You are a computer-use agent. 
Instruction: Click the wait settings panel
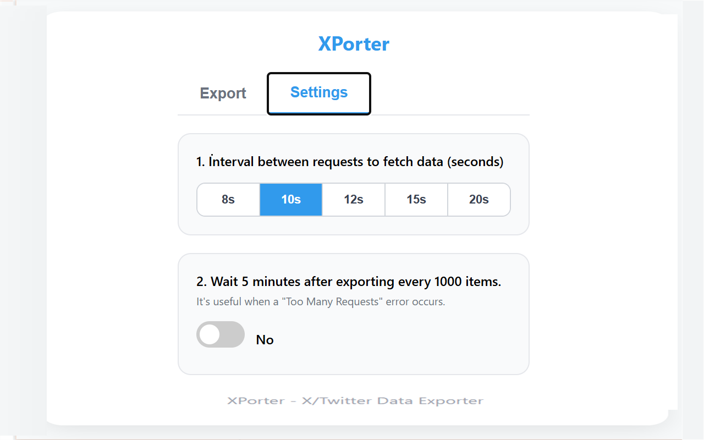(354, 313)
